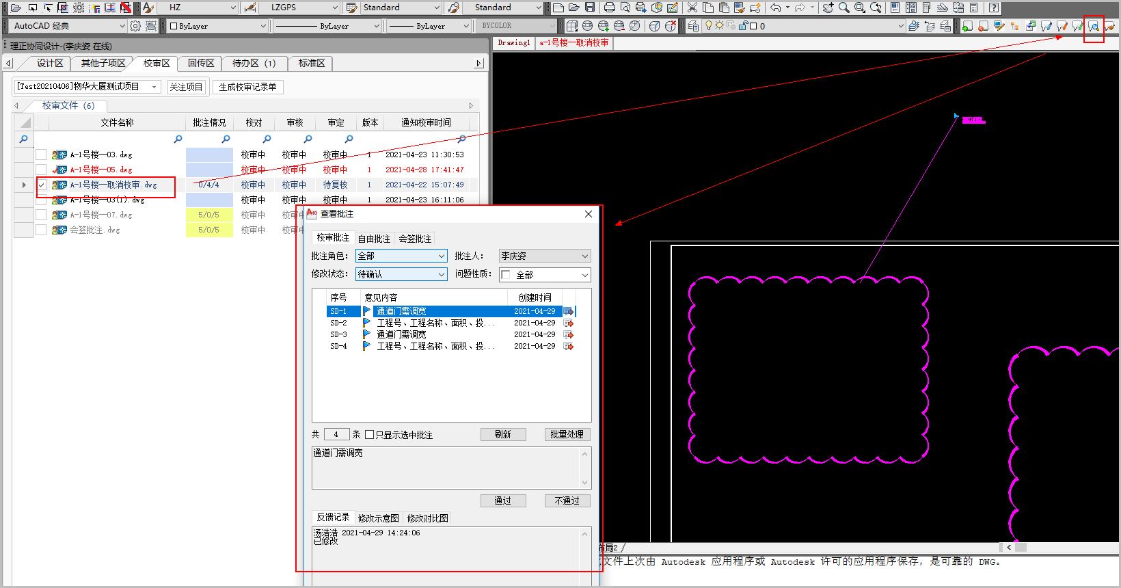Viewport: 1121px width, 588px height.
Task: Expand the 修改状态 dropdown showing 待确认
Action: [401, 274]
